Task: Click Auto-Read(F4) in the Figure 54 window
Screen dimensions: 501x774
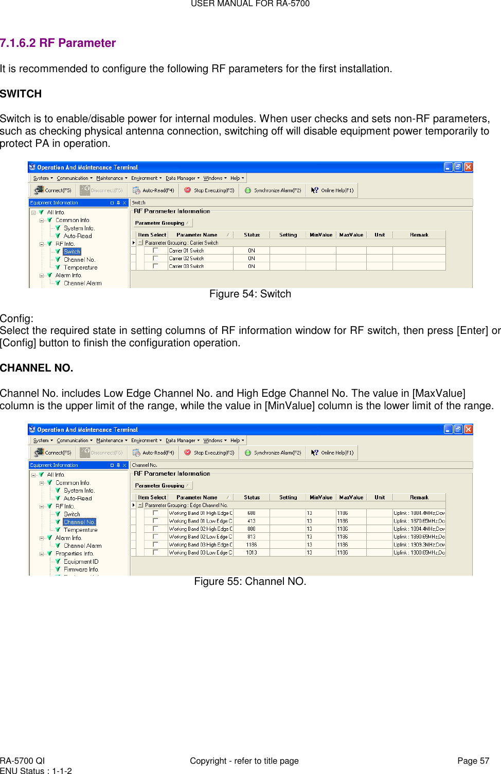Action: coord(153,190)
